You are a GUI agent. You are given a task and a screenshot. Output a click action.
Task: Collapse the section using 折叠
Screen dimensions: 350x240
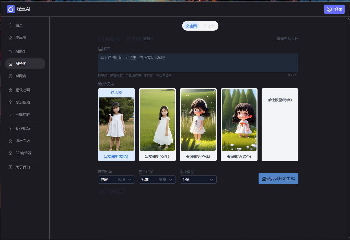pyautogui.click(x=148, y=39)
